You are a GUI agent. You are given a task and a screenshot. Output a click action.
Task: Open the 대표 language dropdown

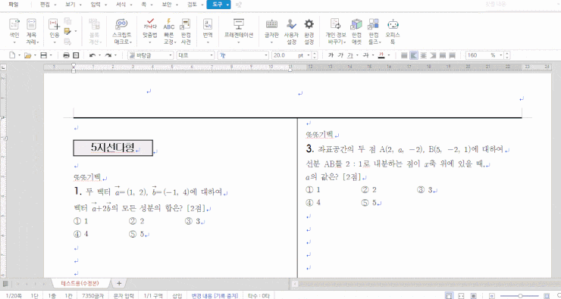196,55
